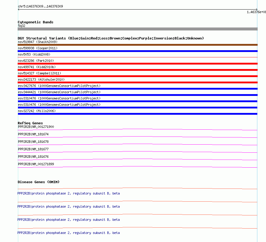Open variant esv3444421 1000Genomes label
This screenshot has width=266, height=242.
pyautogui.click(x=59, y=92)
